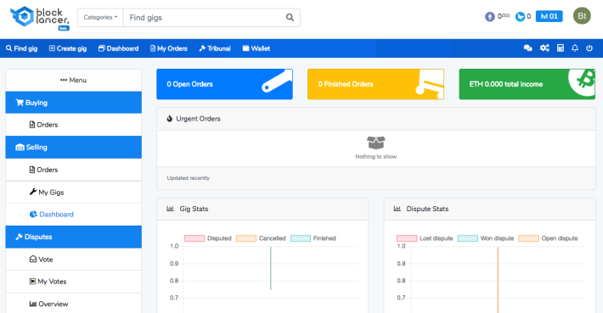The height and width of the screenshot is (313, 603).
Task: Go to Find gig in navbar
Action: (21, 48)
